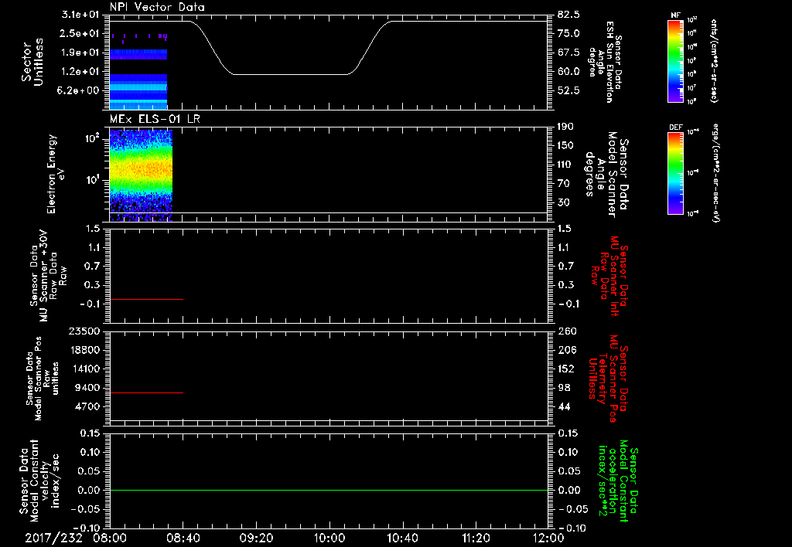Select the "Model Scanner Angle degrees" axis label
792x547 pixels.
pos(606,175)
